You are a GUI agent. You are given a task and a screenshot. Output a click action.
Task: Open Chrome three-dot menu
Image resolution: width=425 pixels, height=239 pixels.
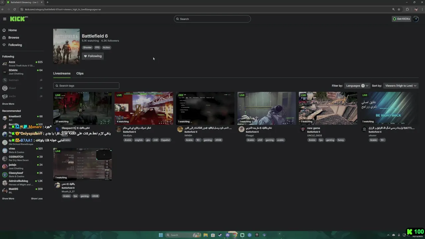[422, 9]
